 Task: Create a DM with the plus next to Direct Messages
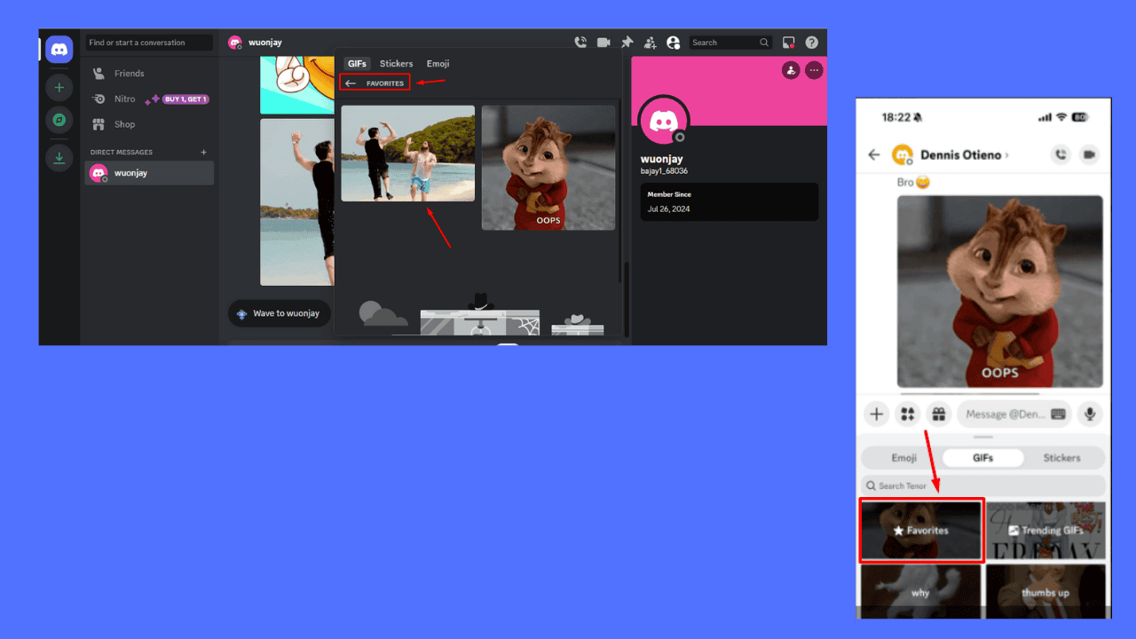[203, 152]
